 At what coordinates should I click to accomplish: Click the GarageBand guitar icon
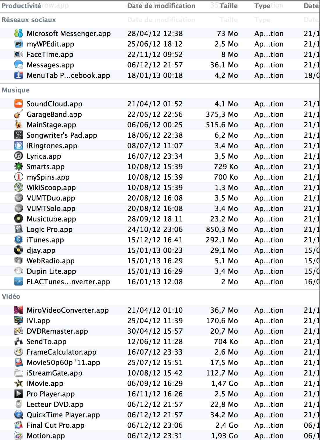tap(19, 114)
